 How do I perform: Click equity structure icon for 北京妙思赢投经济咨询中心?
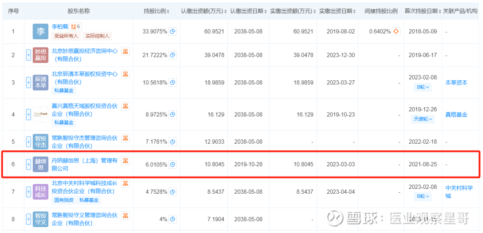[x=125, y=51]
